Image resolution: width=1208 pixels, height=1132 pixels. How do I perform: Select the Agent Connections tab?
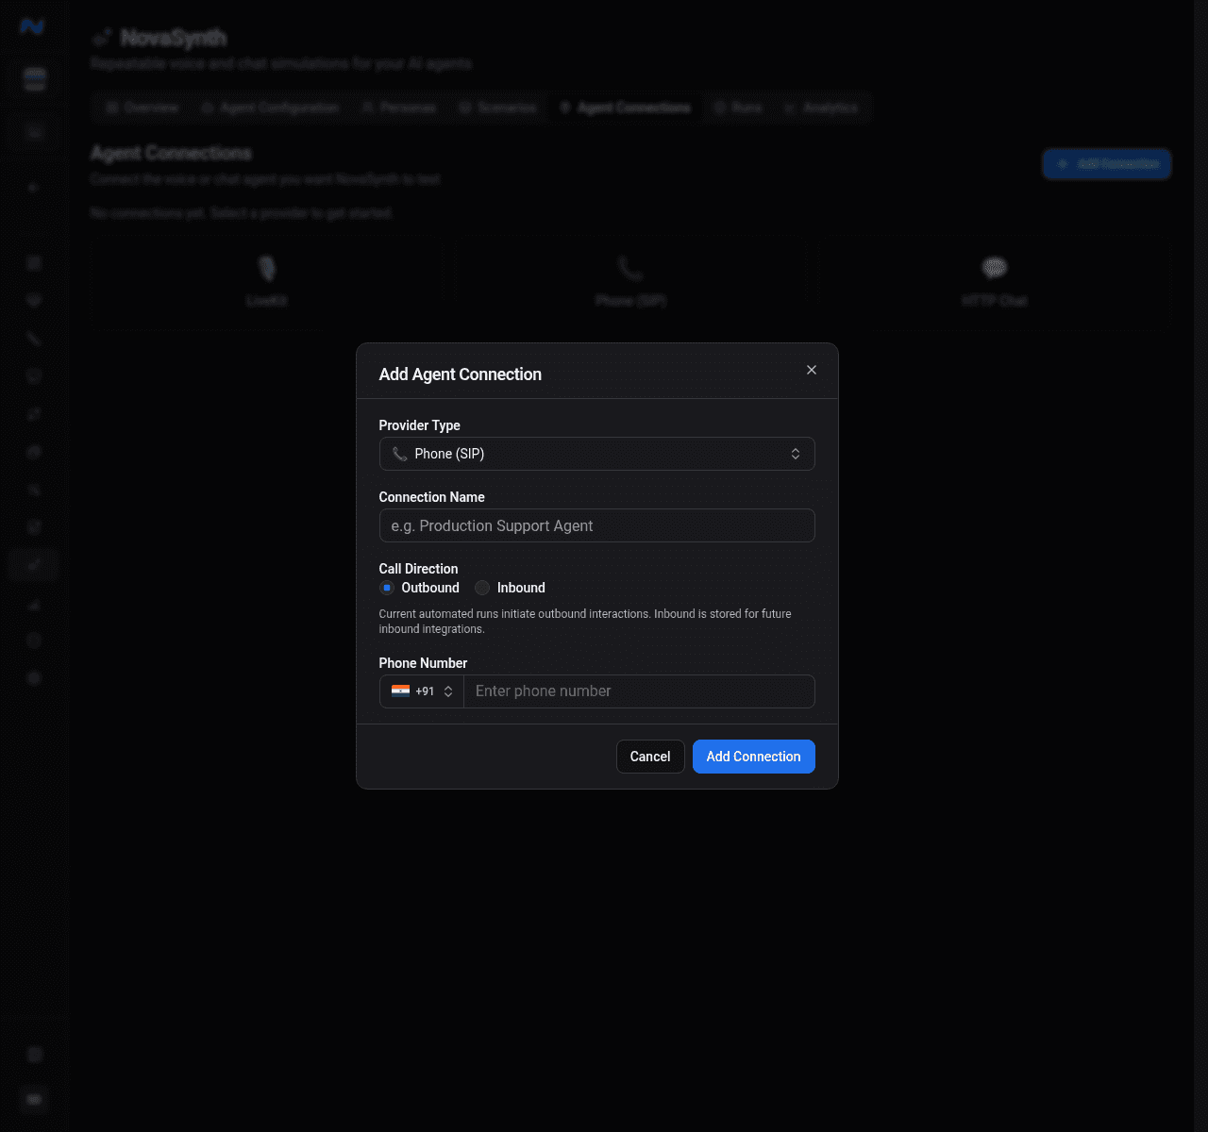[x=626, y=108]
